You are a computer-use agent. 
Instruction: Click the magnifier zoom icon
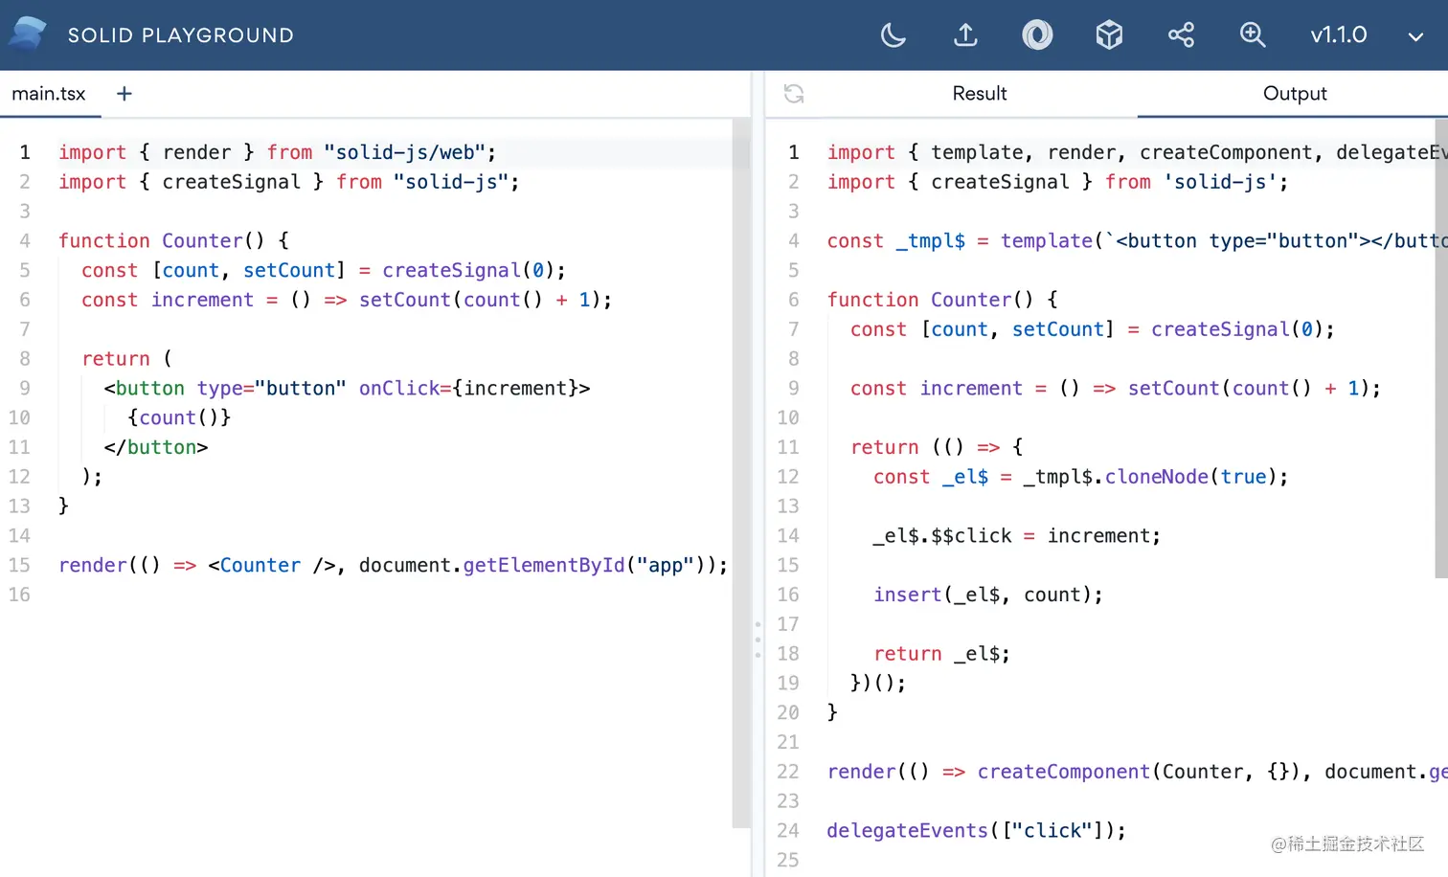1253,35
